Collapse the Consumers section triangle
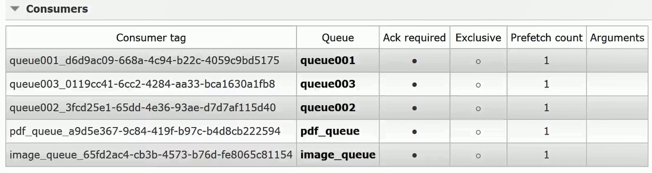The width and height of the screenshot is (652, 173). [x=15, y=9]
